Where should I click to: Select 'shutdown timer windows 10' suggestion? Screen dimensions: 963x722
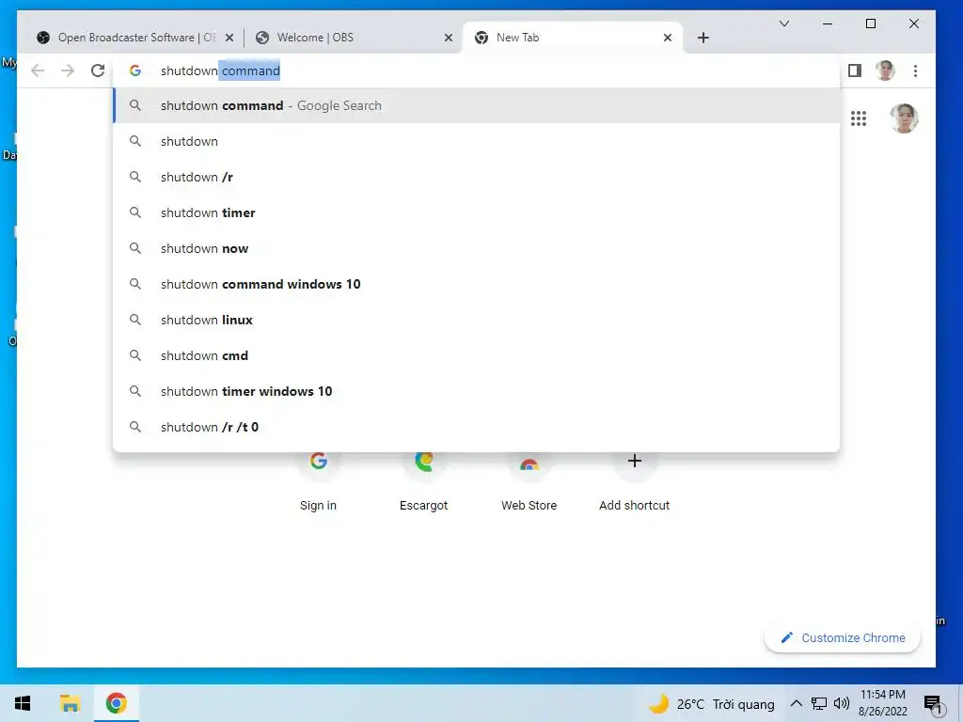click(x=477, y=391)
